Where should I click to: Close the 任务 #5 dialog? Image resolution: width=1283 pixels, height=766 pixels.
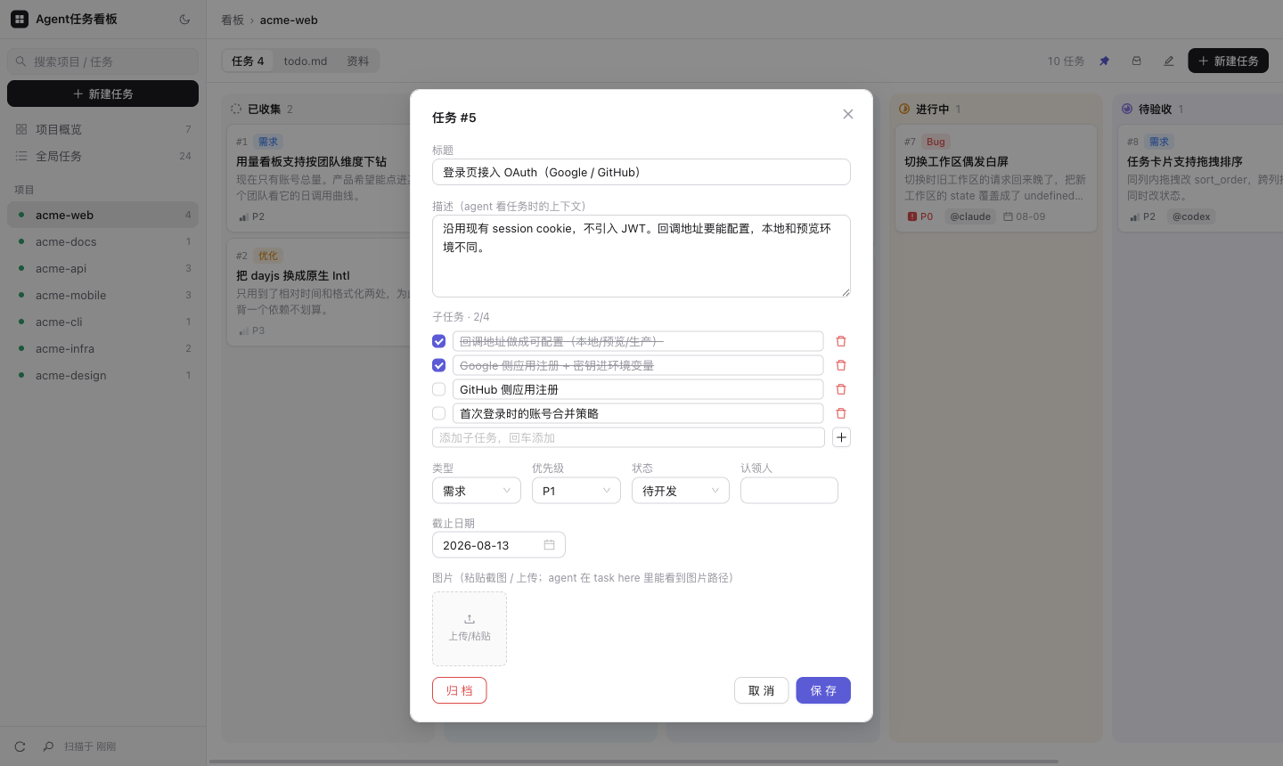coord(848,114)
